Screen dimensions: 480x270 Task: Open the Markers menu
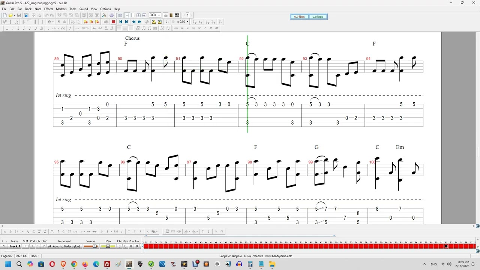point(61,9)
